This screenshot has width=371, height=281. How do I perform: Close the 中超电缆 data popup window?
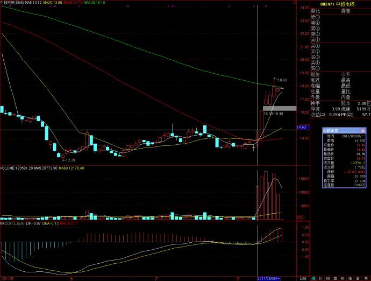click(363, 130)
